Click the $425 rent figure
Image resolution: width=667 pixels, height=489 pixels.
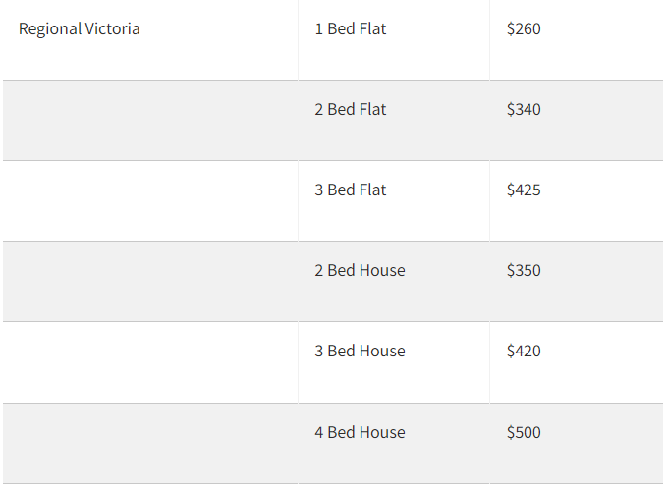524,190
